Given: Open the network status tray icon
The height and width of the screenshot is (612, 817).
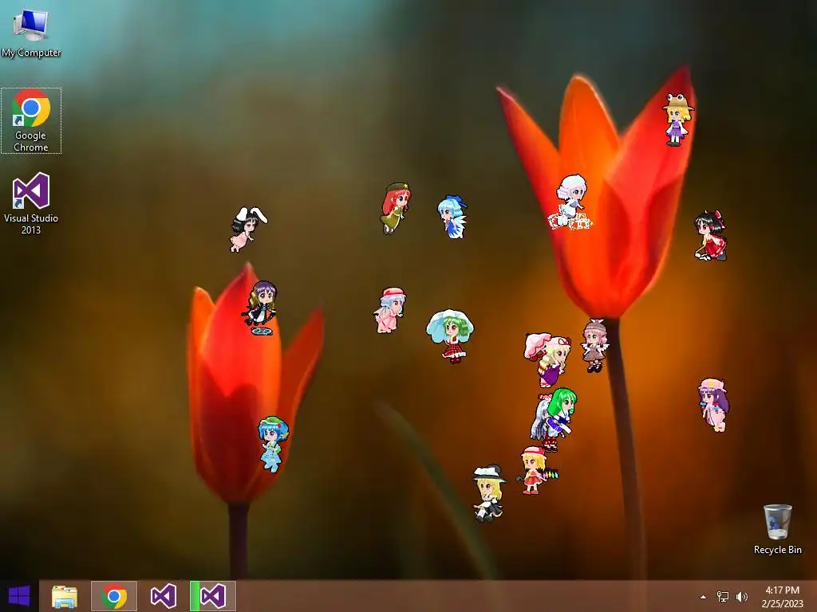Looking at the screenshot, I should [x=723, y=597].
